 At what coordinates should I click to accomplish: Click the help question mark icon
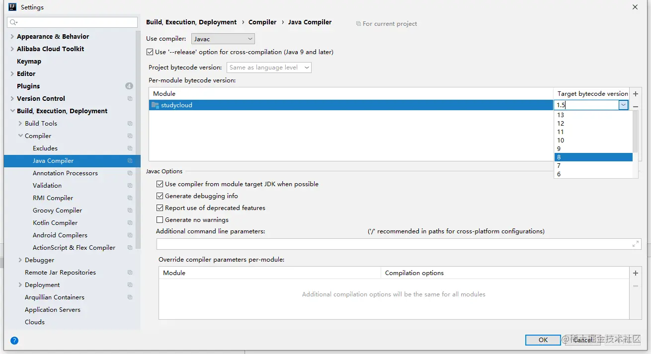click(14, 341)
